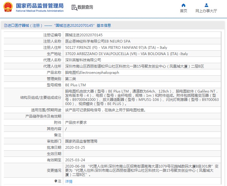227x186 pixels.
Task: Select product name 脑电图机Electroencephalograph
Action: [x=92, y=73]
